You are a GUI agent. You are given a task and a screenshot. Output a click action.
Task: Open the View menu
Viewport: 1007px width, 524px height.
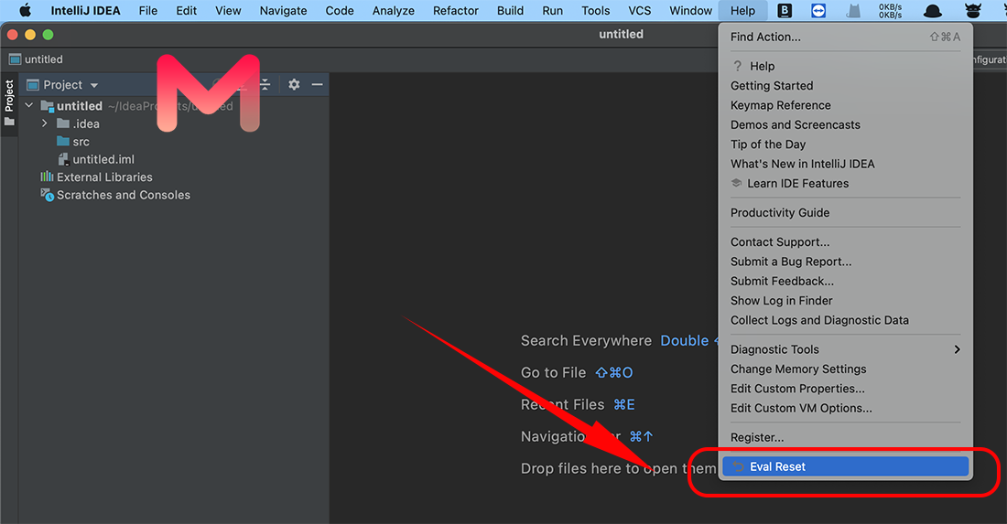[x=228, y=10]
